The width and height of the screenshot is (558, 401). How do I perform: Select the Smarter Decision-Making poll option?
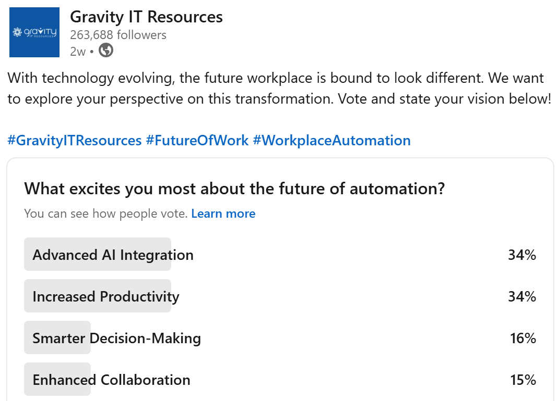[x=116, y=338]
